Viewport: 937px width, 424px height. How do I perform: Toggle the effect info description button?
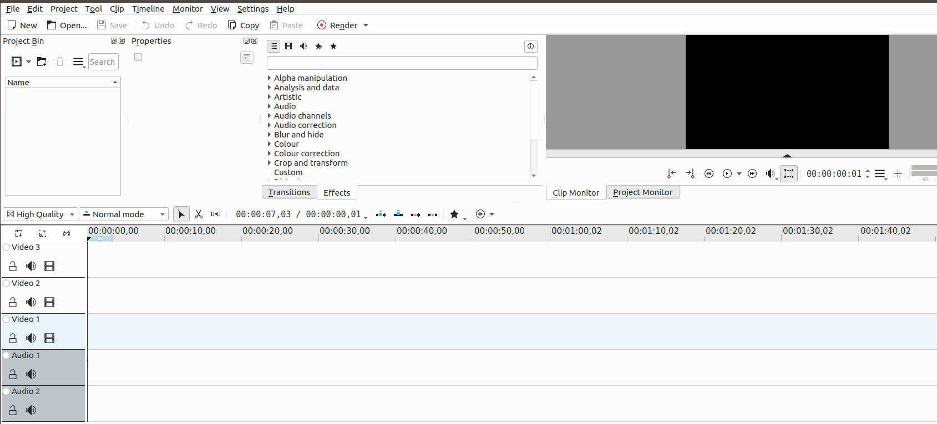pyautogui.click(x=531, y=47)
